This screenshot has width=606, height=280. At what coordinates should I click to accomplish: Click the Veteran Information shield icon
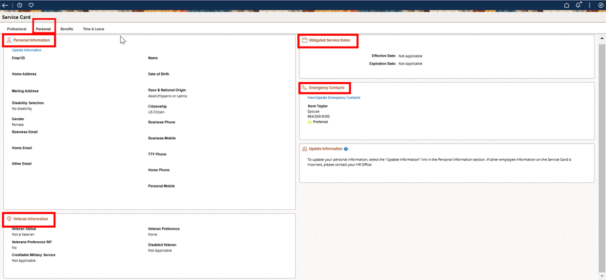[x=9, y=219]
